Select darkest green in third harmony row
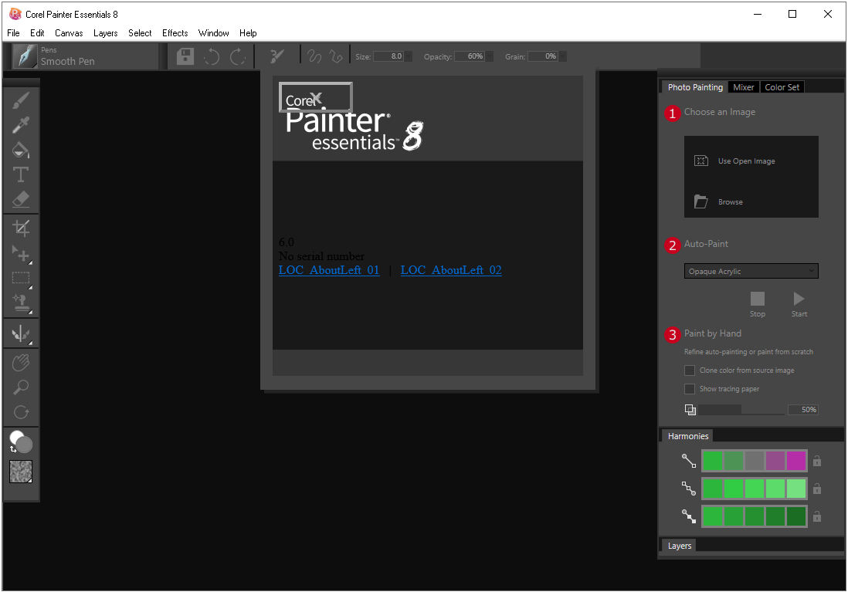The width and height of the screenshot is (848, 592). [796, 516]
